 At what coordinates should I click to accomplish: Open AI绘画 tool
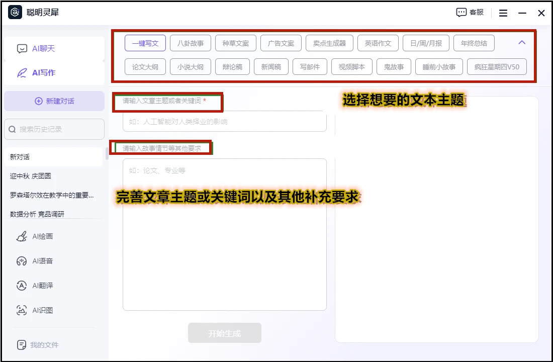[x=35, y=236]
